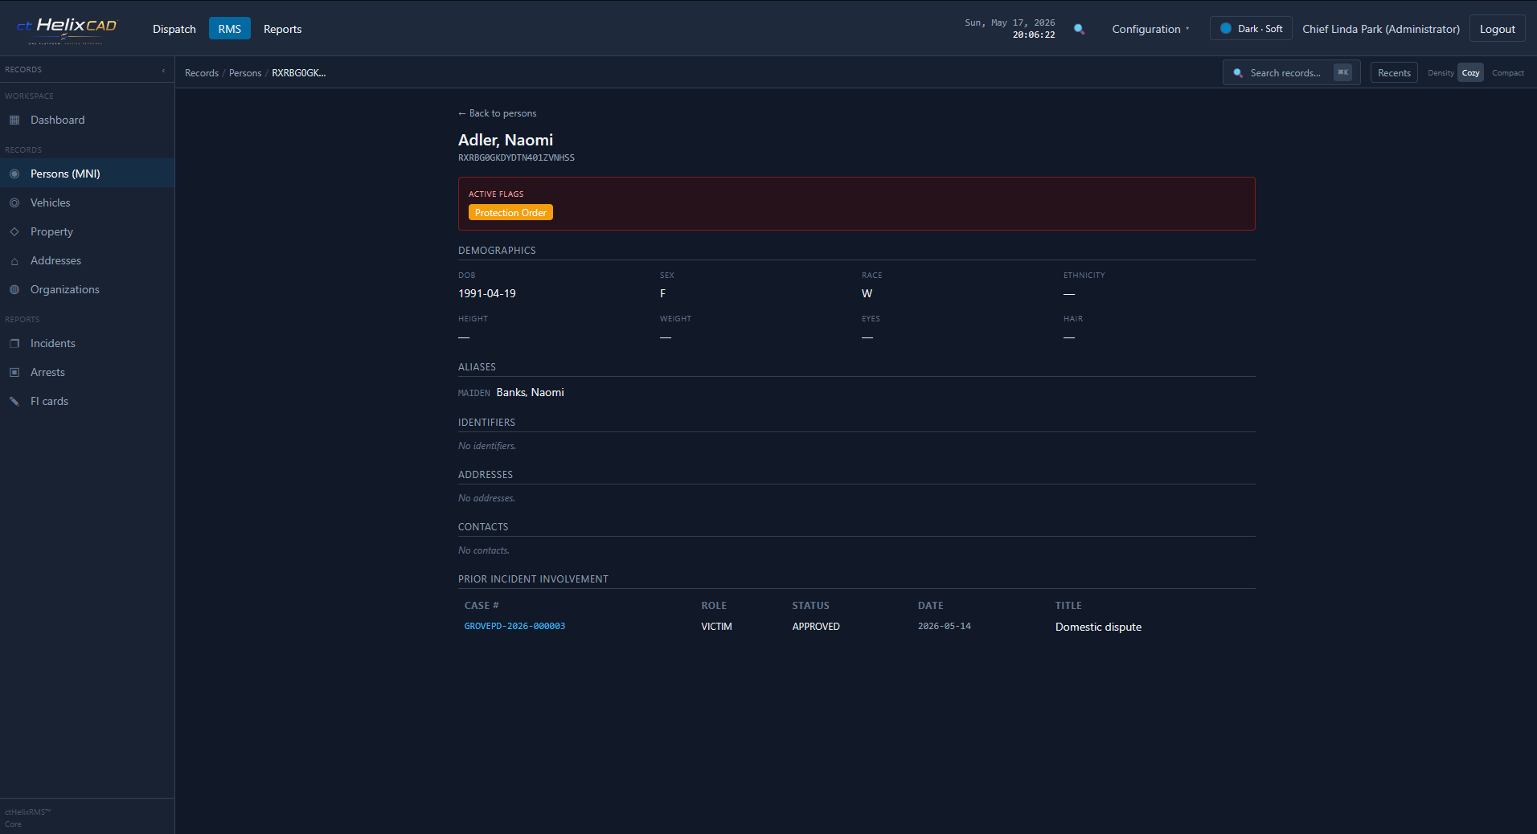Open the Reports module tab
Viewport: 1537px width, 834px height.
[283, 29]
